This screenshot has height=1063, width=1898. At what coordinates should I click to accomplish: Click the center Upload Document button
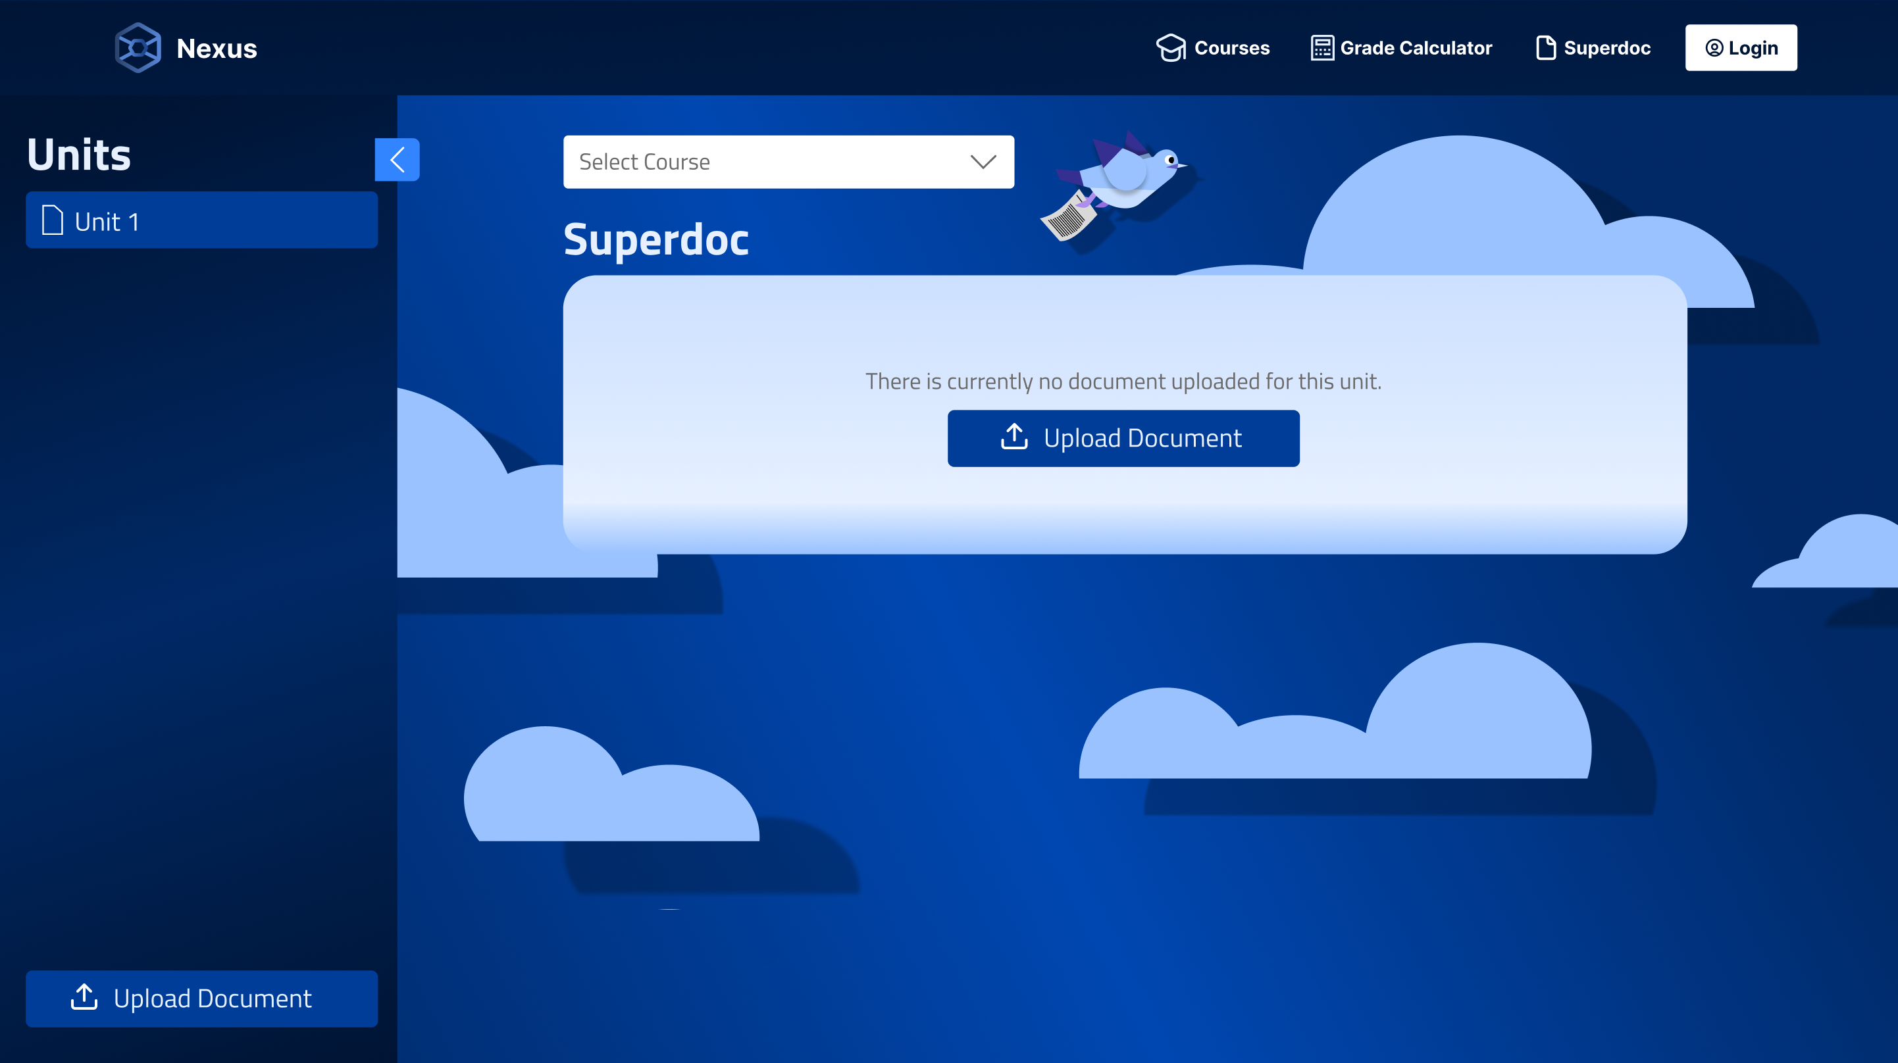[1123, 437]
